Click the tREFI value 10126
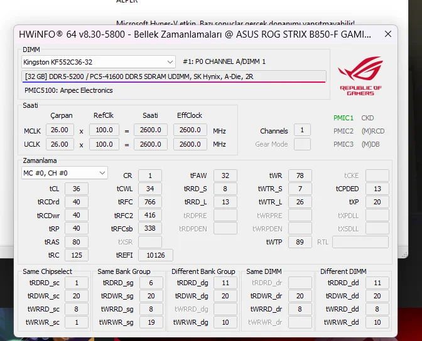 (x=156, y=255)
